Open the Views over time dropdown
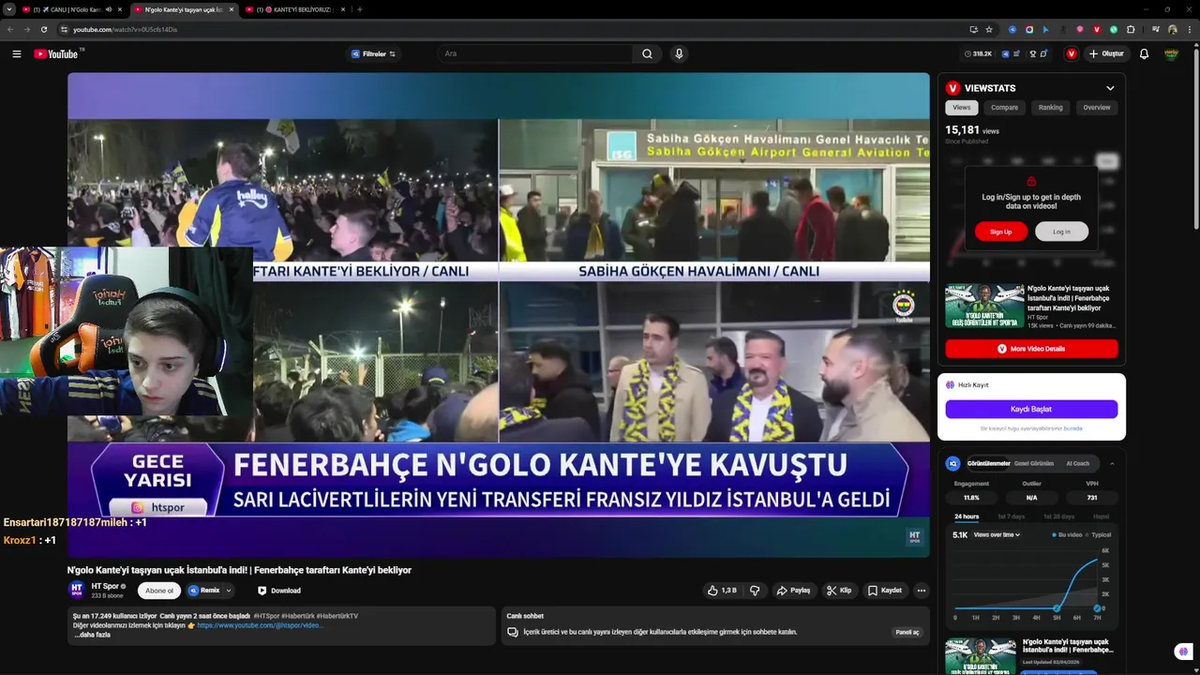 (x=997, y=534)
